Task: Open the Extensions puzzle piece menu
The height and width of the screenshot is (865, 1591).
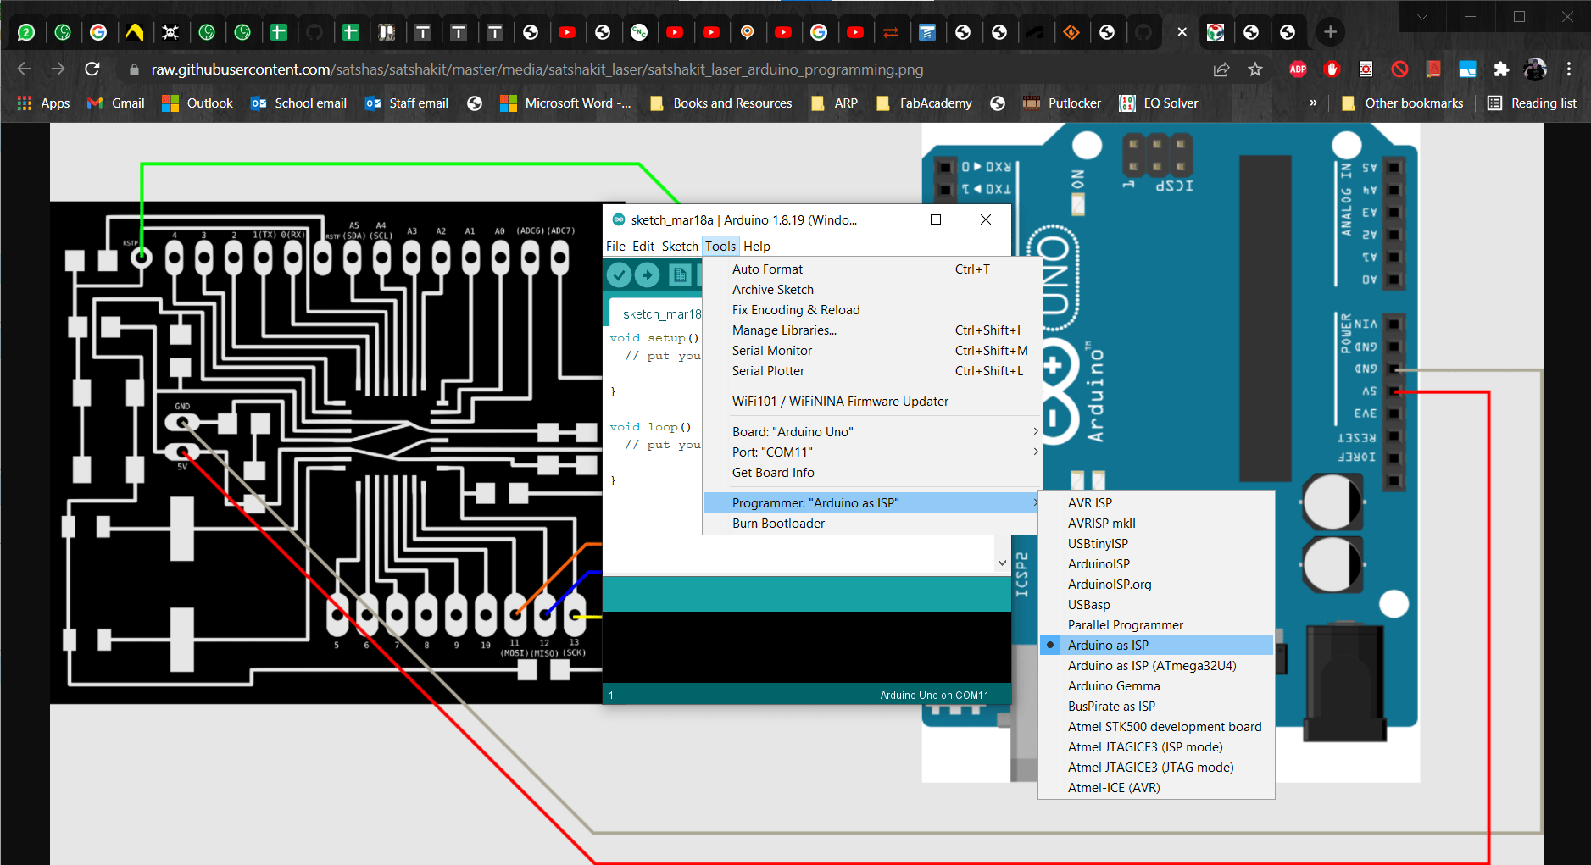Action: pos(1501,69)
